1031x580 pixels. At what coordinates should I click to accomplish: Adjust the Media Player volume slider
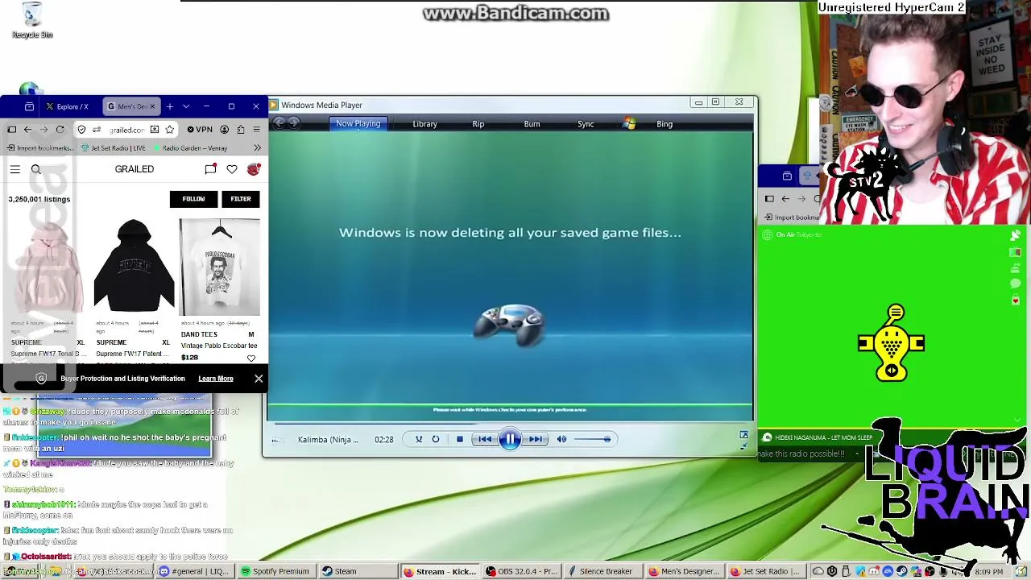[592, 439]
